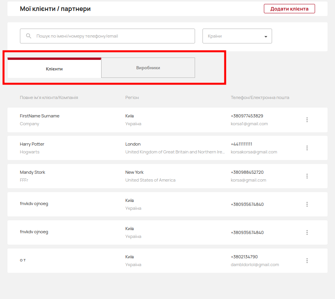Click the Мої клієнти / партнери page title
This screenshot has height=299, width=335.
coord(55,9)
